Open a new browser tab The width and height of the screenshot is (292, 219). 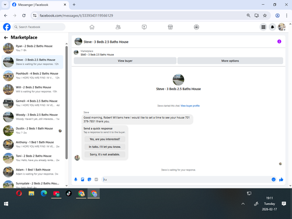coord(74,5)
